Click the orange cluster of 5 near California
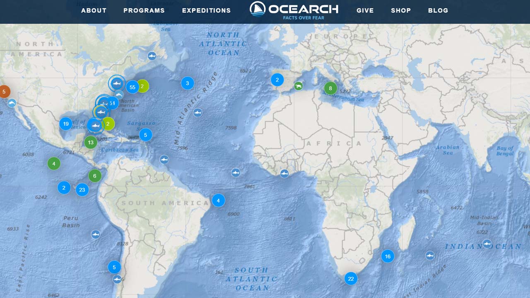Screen dimensions: 530x298 pyautogui.click(x=5, y=91)
